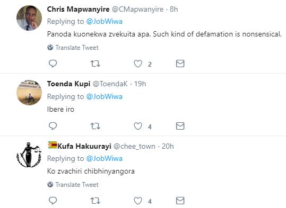Open @JobWiwa link in Toenda Kupi's reply
Viewport: 286px width, 208px height.
(104, 96)
